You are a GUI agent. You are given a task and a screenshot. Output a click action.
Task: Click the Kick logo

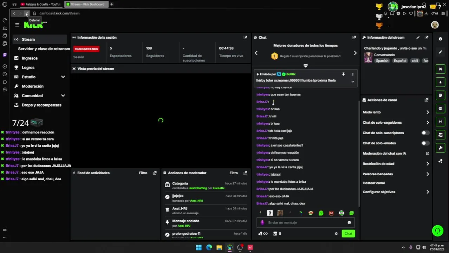(x=34, y=25)
